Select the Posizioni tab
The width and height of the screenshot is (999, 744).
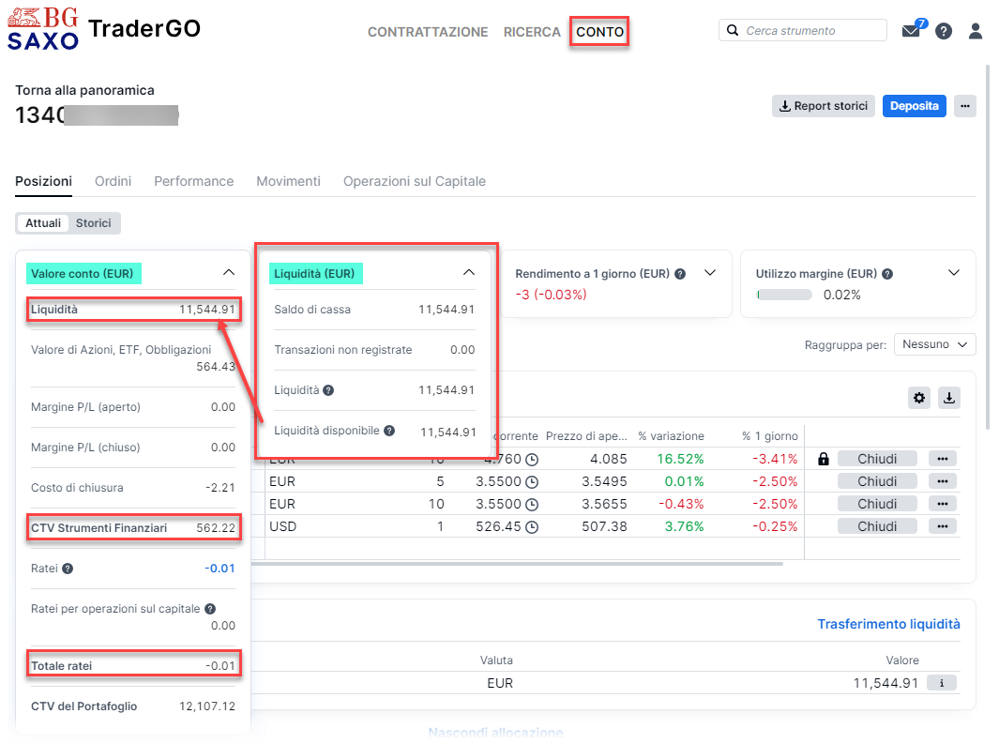(x=43, y=181)
